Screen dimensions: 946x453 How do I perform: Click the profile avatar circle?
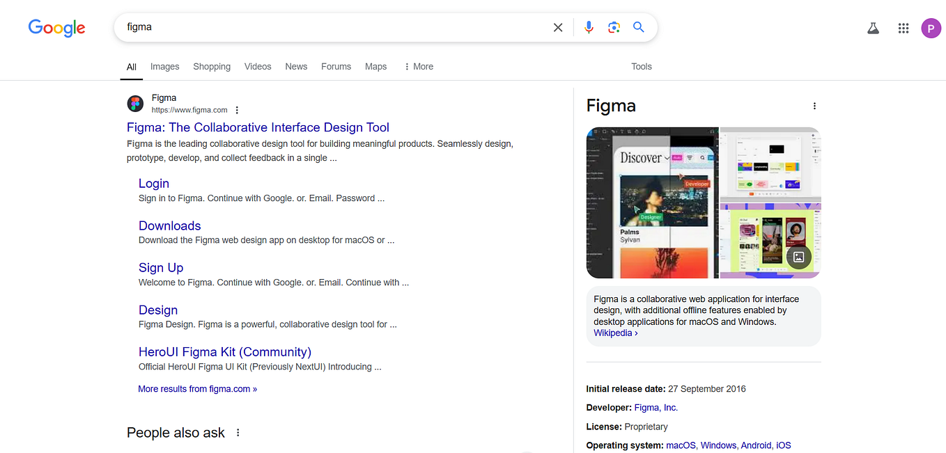[x=931, y=28]
